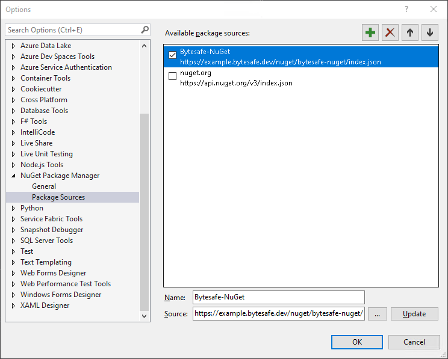Expand the Web Performance Test Tools arrow
The width and height of the screenshot is (448, 359).
pos(13,284)
